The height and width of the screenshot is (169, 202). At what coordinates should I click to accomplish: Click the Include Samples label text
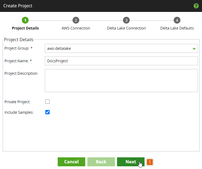[x=19, y=112]
